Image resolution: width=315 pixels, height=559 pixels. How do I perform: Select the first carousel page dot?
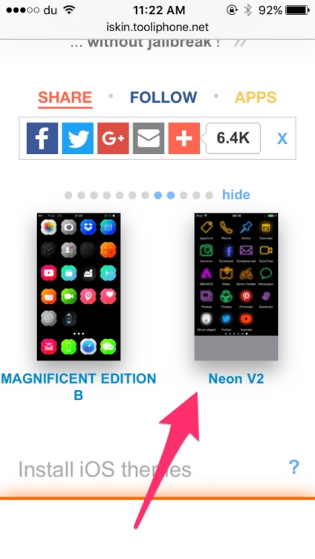pyautogui.click(x=68, y=195)
